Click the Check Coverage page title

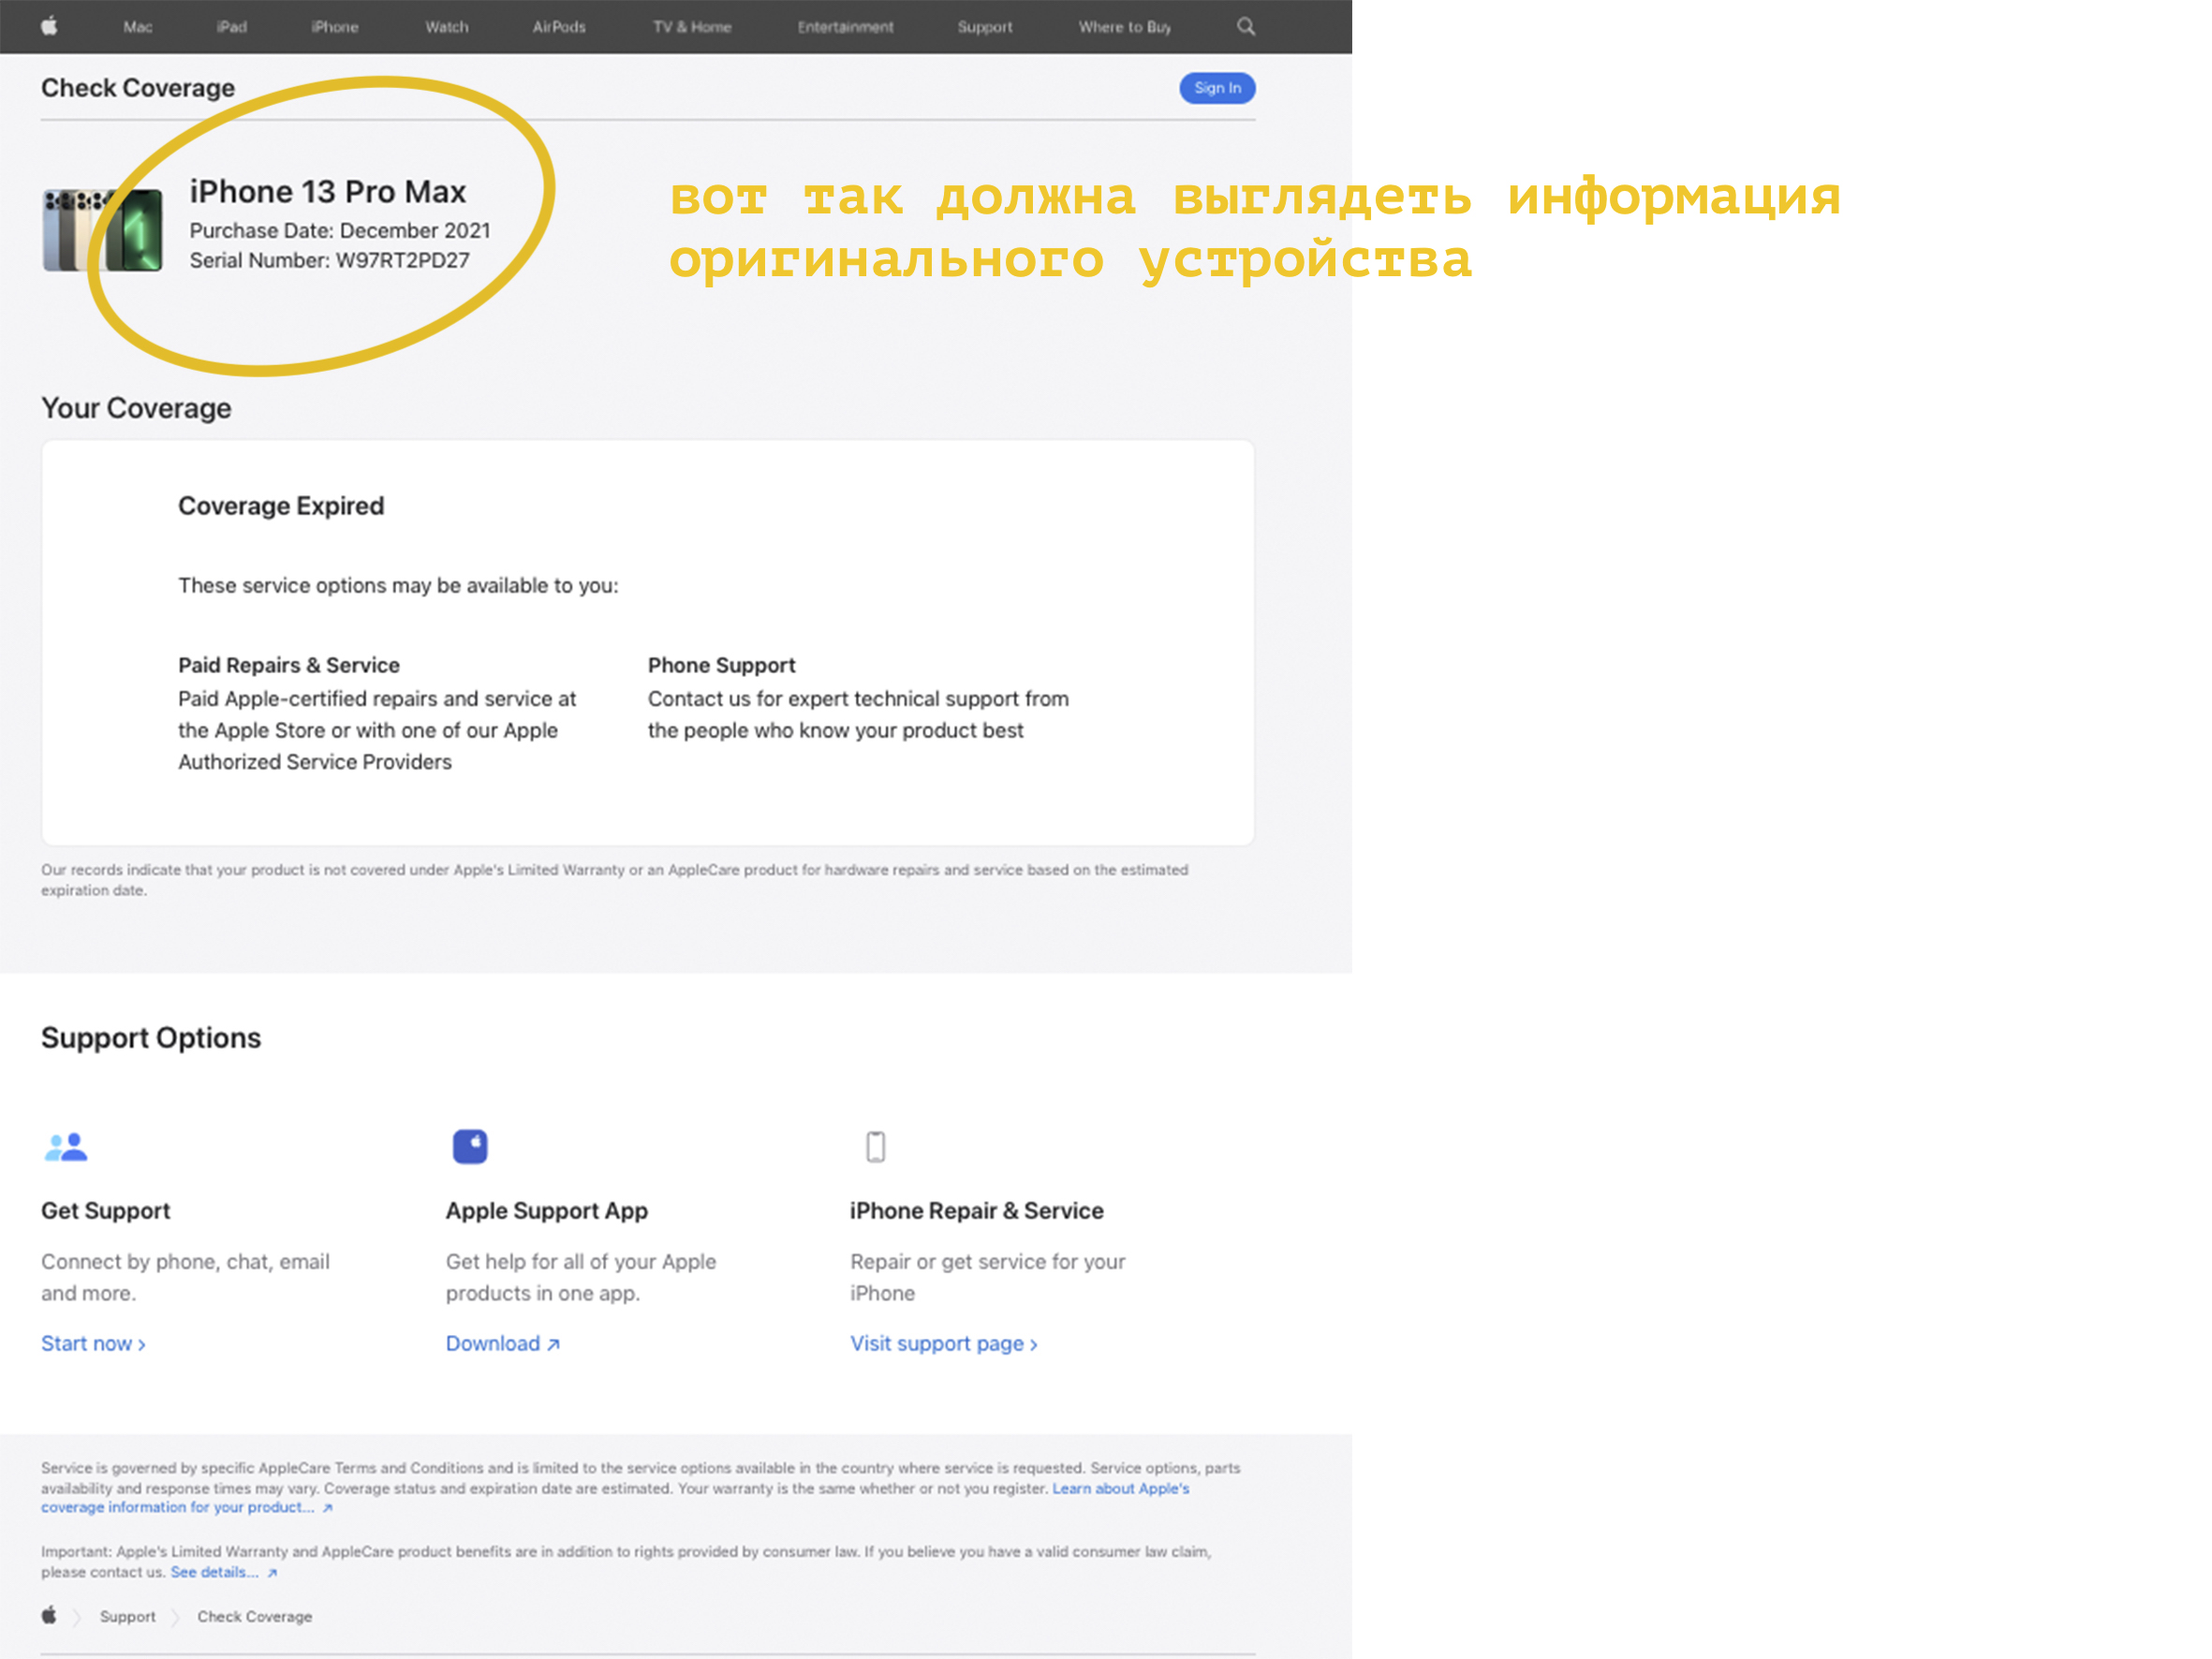pyautogui.click(x=138, y=88)
